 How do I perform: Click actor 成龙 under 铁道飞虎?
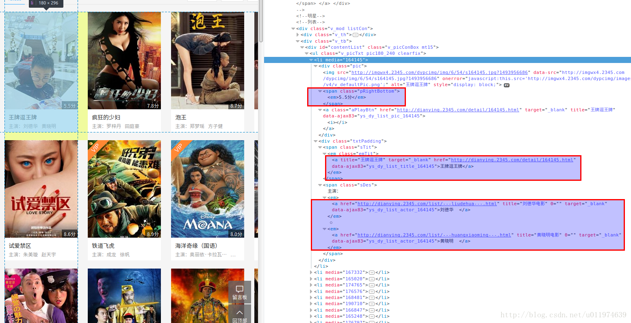point(111,255)
